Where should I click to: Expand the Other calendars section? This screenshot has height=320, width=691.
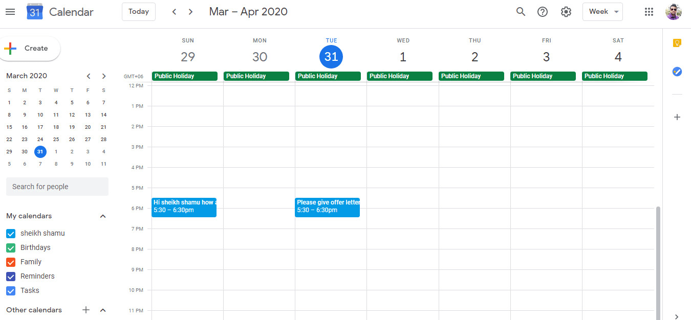point(102,310)
